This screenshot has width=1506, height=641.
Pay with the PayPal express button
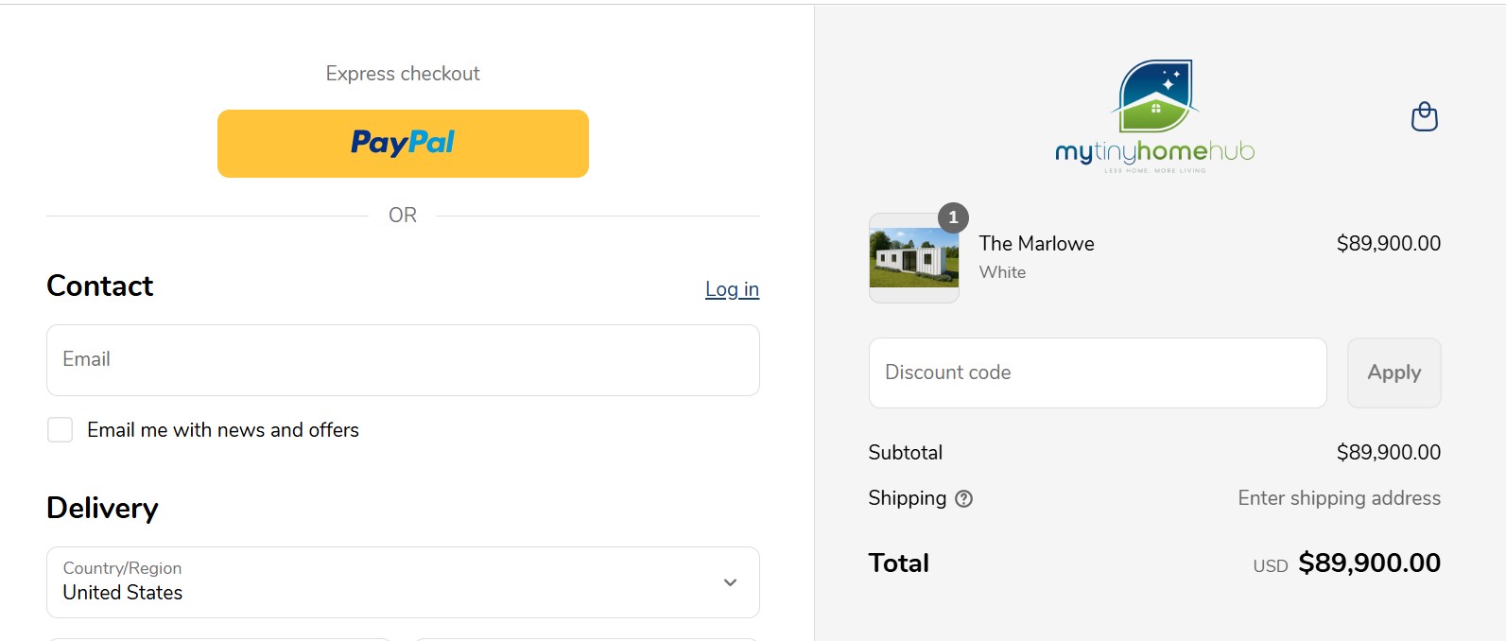click(x=403, y=144)
